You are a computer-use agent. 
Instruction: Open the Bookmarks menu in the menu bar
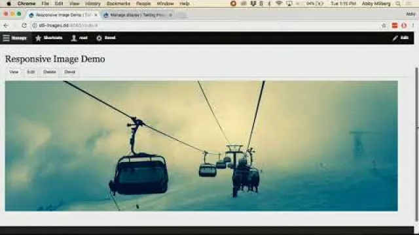pyautogui.click(x=118, y=4)
